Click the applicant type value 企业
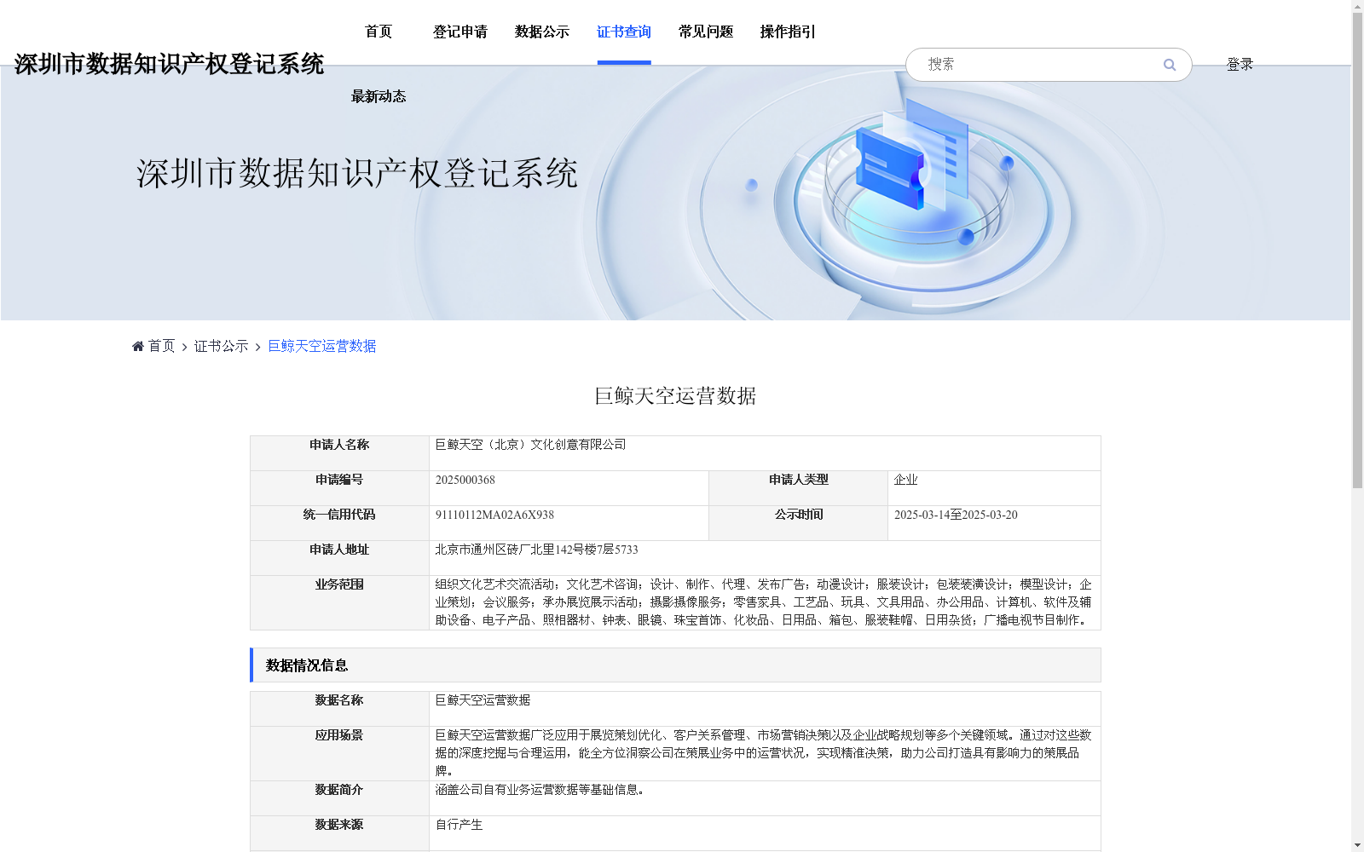The image size is (1364, 852). point(905,480)
